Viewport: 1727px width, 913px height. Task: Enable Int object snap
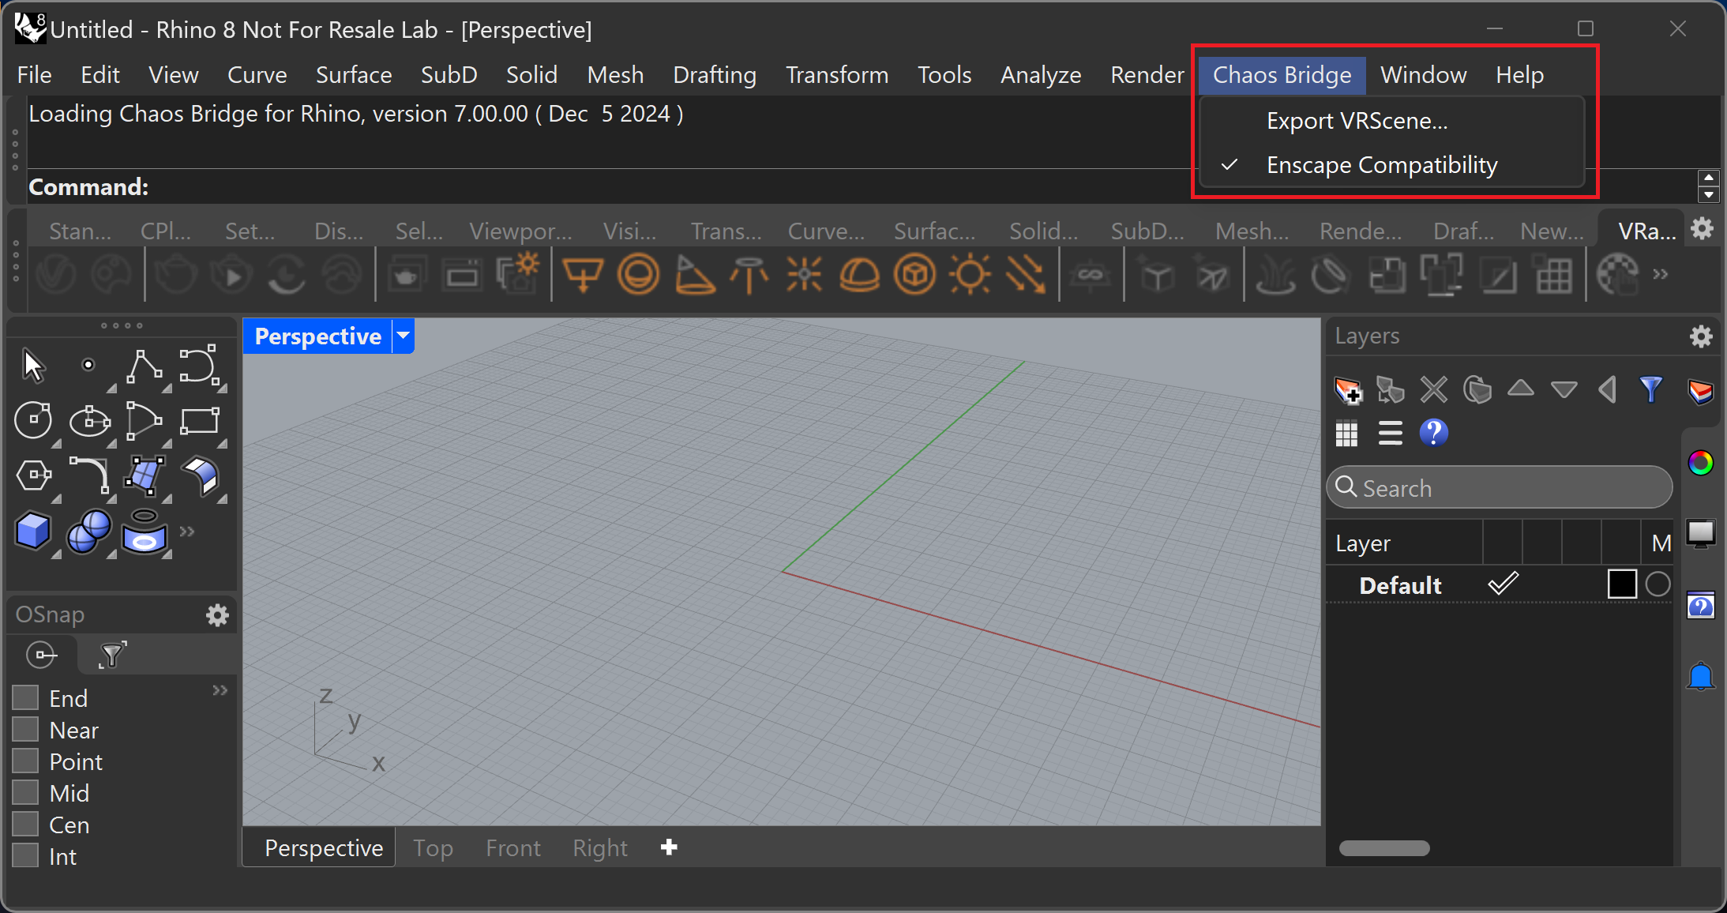25,855
